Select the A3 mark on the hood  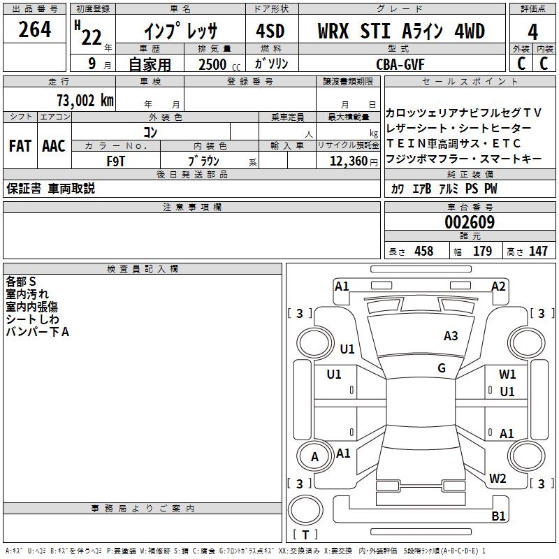tap(450, 335)
